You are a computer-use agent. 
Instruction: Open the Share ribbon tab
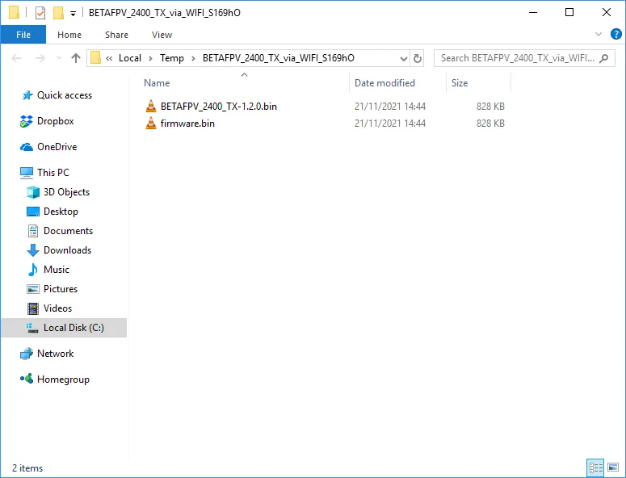(x=116, y=35)
